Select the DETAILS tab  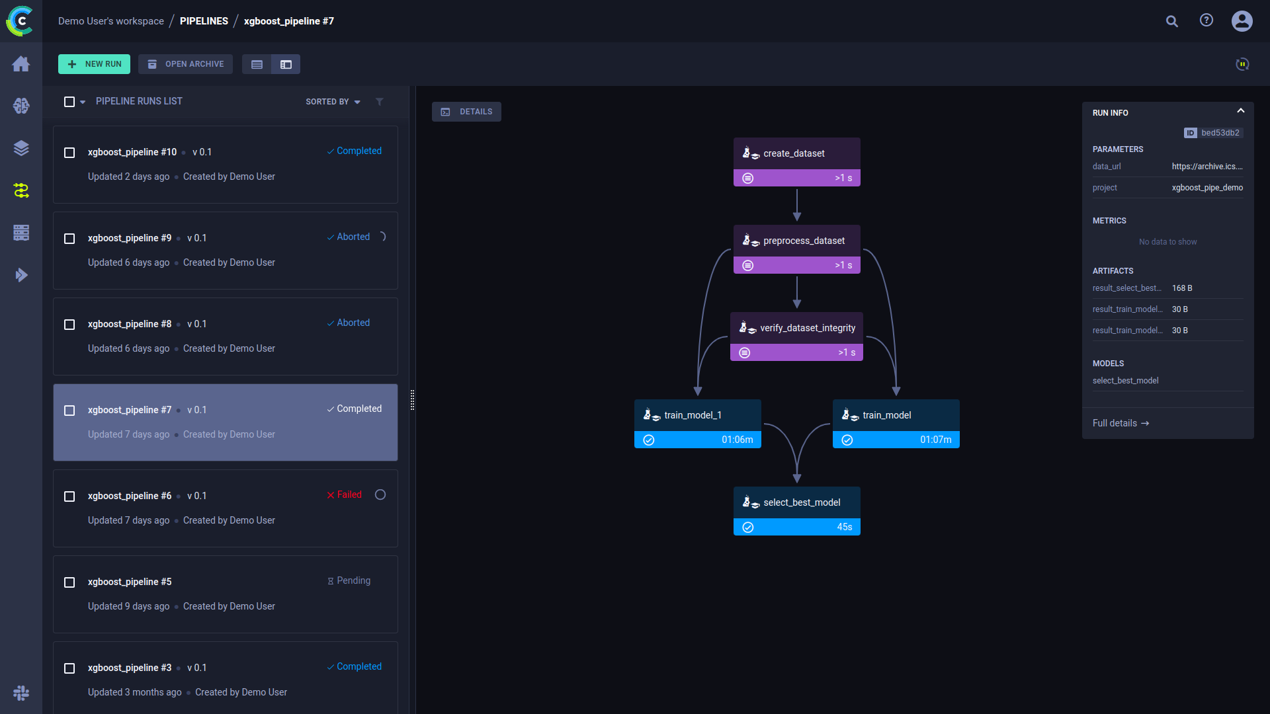[x=468, y=112]
